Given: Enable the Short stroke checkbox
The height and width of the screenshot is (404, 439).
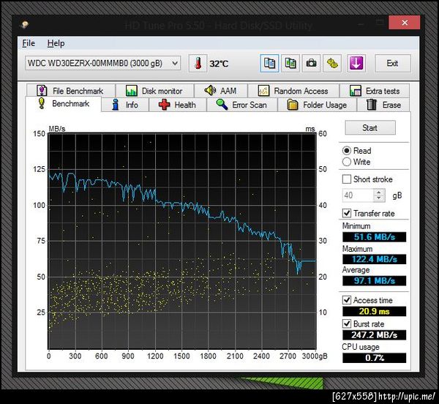Looking at the screenshot, I should 347,179.
